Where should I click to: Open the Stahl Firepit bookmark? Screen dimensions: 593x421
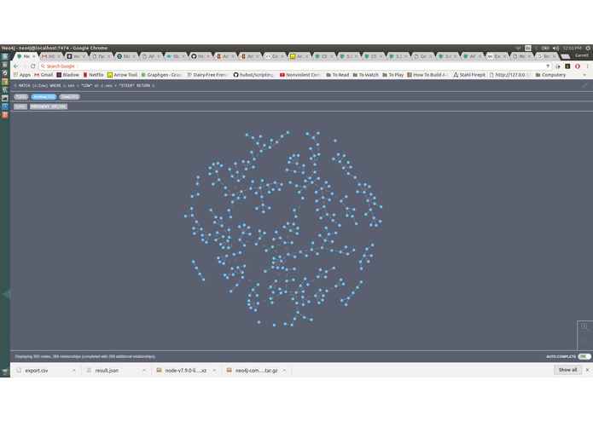pyautogui.click(x=469, y=75)
